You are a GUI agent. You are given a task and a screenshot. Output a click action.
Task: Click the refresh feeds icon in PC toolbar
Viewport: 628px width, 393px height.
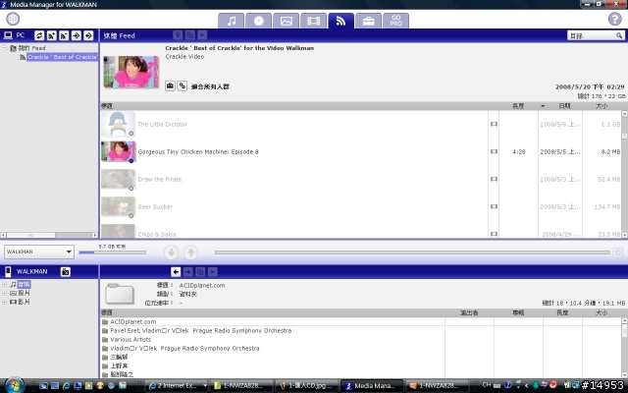tap(39, 35)
